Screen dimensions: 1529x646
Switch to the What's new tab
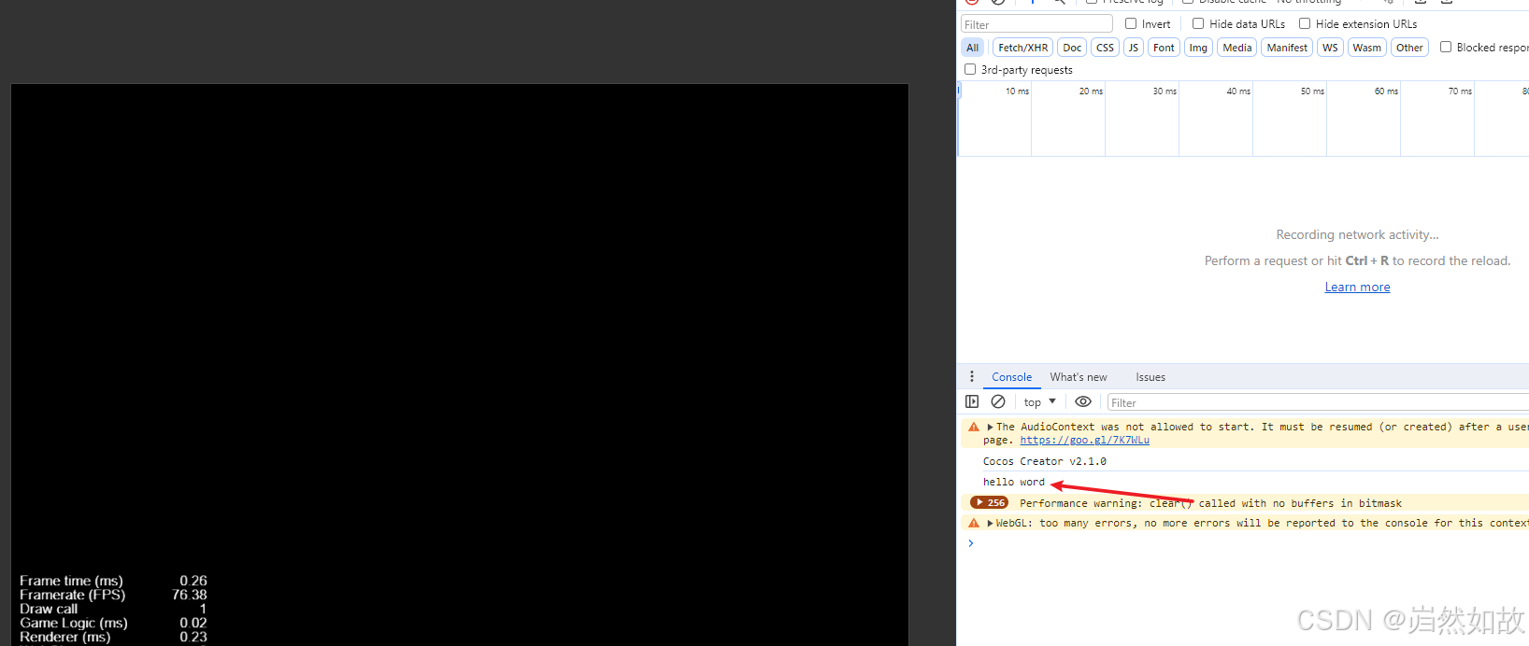point(1079,377)
